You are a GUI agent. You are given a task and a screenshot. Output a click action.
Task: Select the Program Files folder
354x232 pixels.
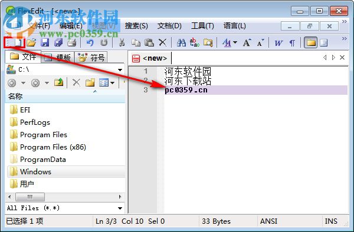(38, 135)
